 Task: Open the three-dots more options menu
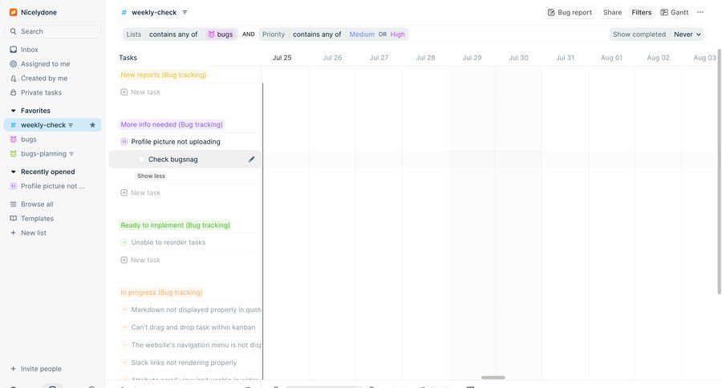pyautogui.click(x=700, y=12)
